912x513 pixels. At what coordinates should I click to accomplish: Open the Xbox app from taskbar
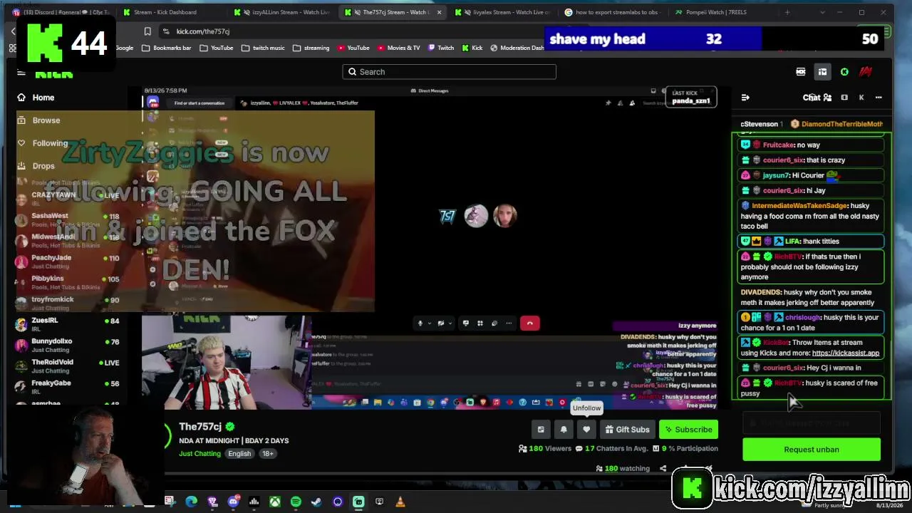pos(274,502)
